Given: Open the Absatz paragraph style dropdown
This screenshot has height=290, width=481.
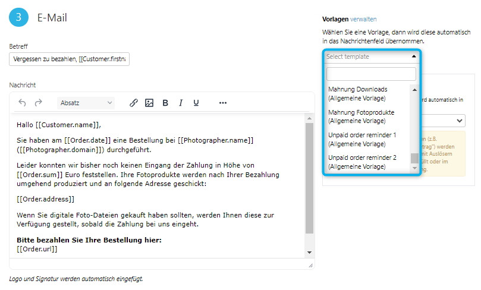Looking at the screenshot, I should click(x=86, y=103).
